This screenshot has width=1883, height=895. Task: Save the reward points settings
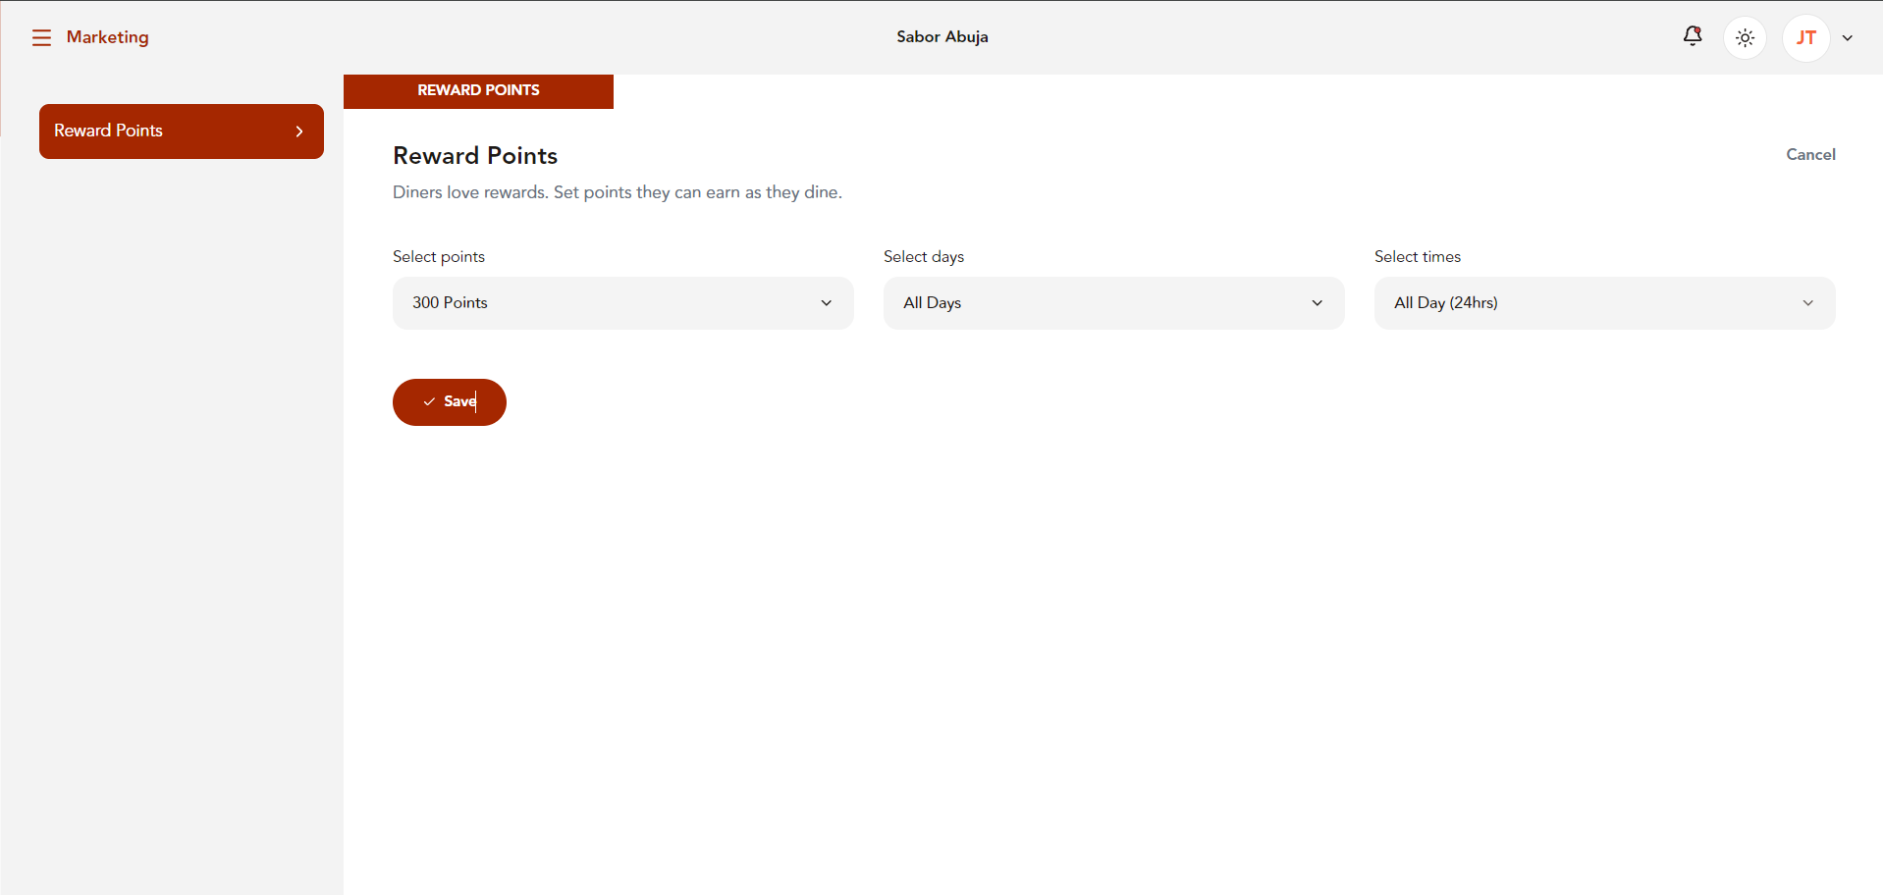tap(450, 402)
